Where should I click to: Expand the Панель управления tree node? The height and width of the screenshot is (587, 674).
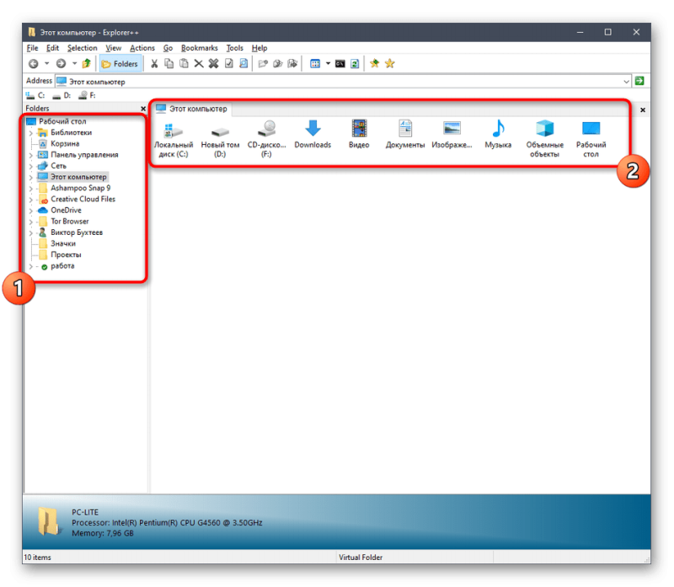31,155
